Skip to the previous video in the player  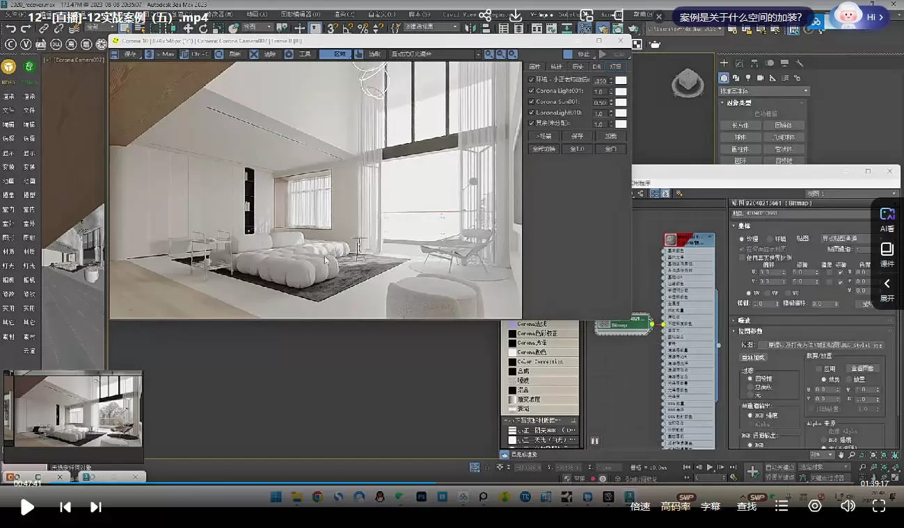tap(65, 507)
